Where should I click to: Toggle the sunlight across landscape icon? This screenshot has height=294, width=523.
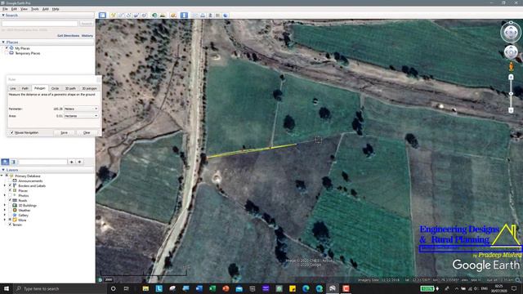pos(163,16)
